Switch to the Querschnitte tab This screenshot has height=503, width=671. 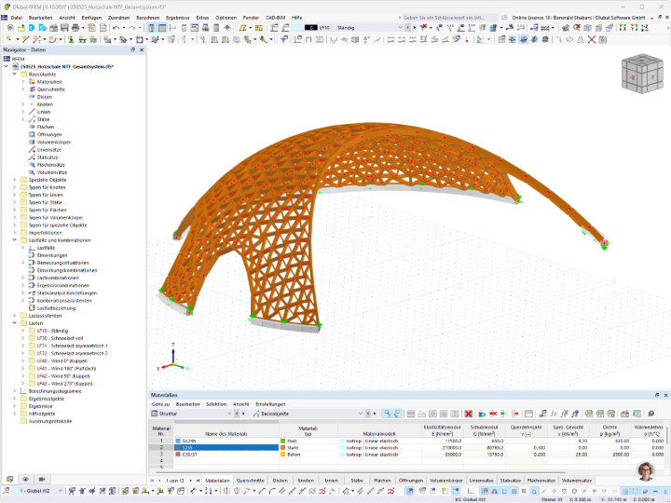(251, 481)
